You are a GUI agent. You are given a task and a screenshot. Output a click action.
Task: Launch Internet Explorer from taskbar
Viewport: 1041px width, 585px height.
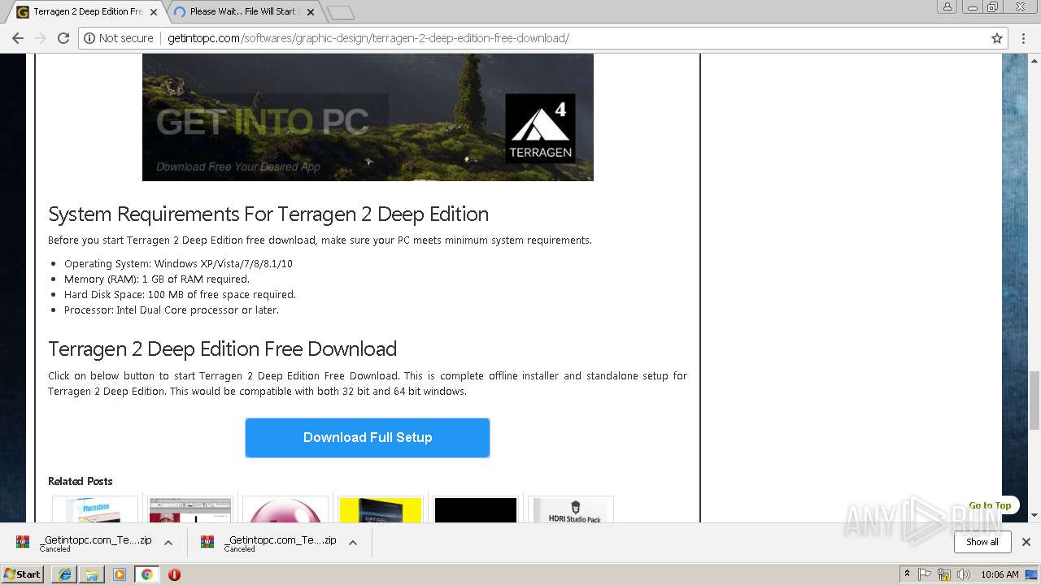[x=64, y=574]
